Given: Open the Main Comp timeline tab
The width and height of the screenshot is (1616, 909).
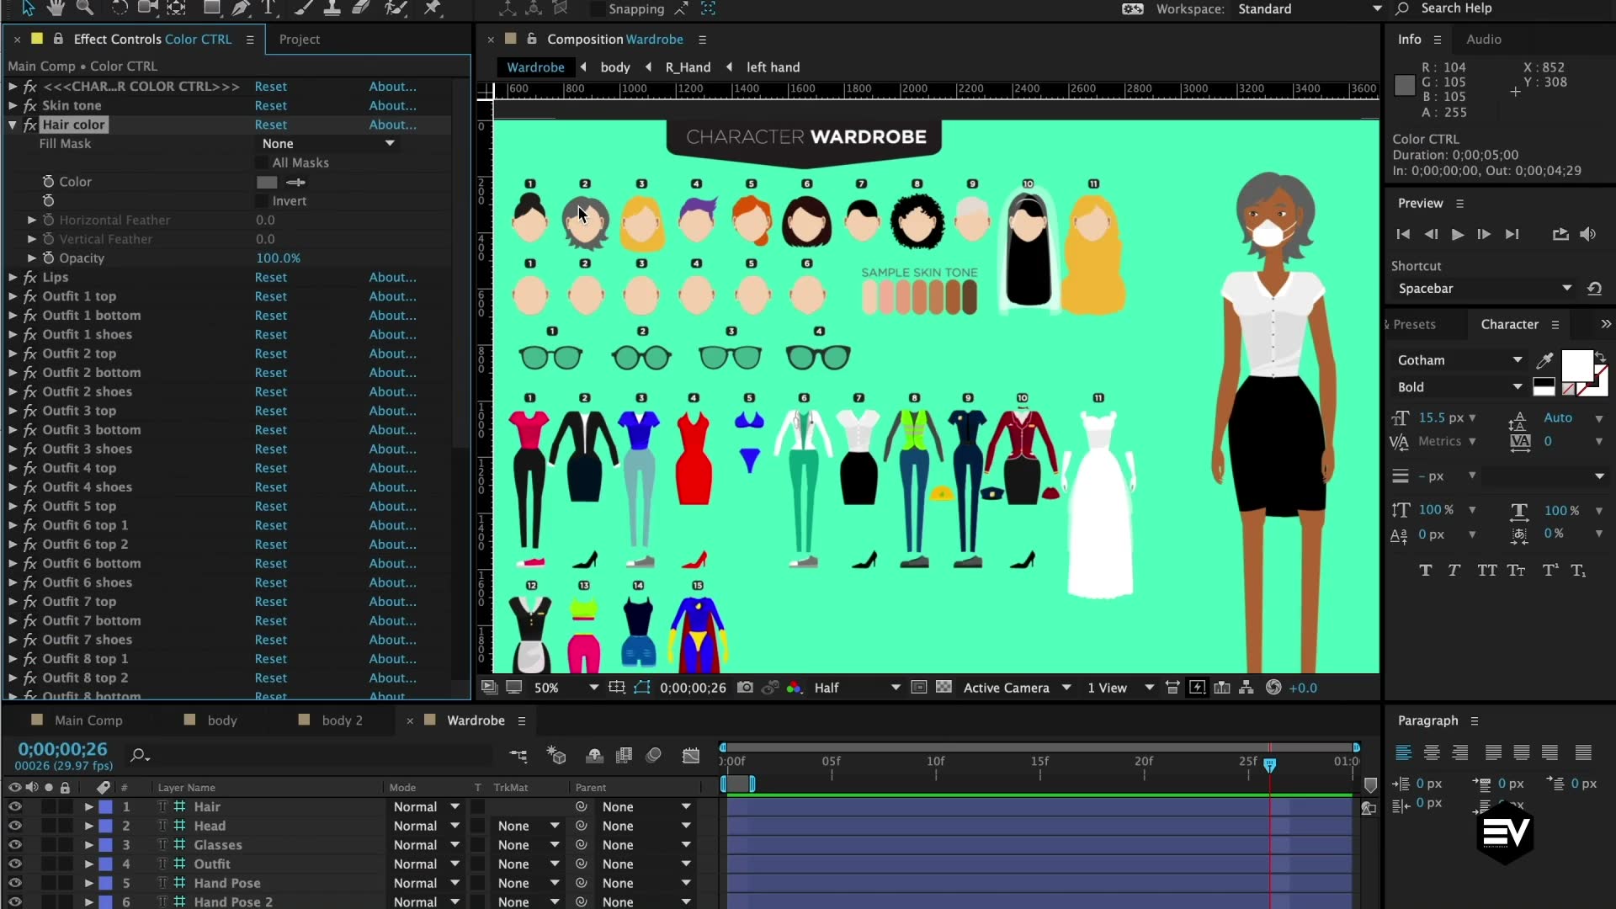Looking at the screenshot, I should [88, 720].
